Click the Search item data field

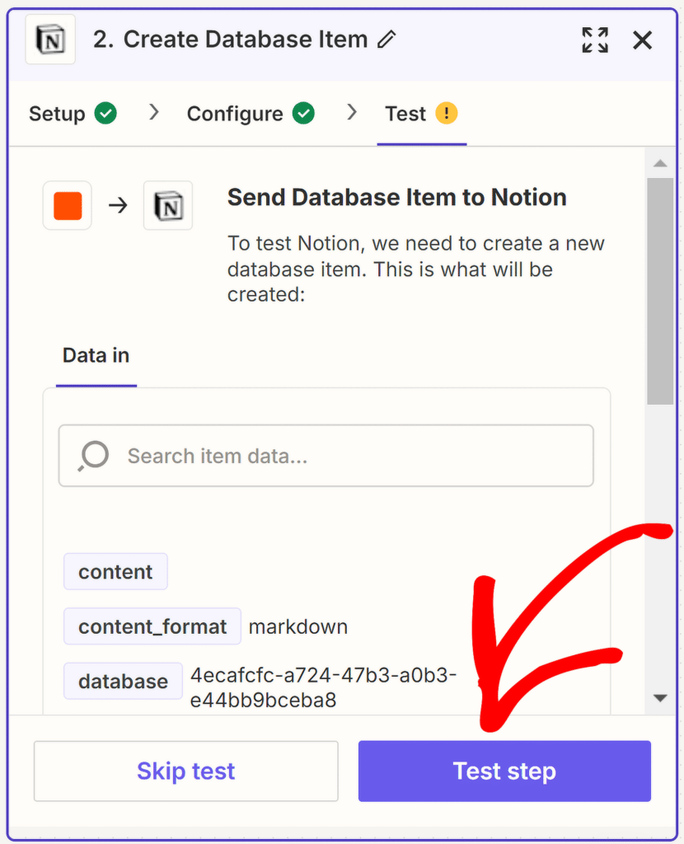coord(346,456)
